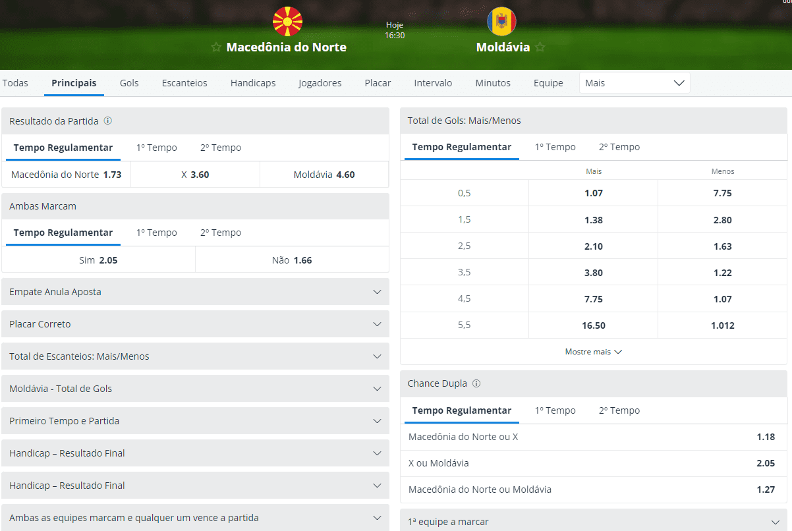
Task: Favorite Moldávia using the star icon
Action: coord(540,47)
